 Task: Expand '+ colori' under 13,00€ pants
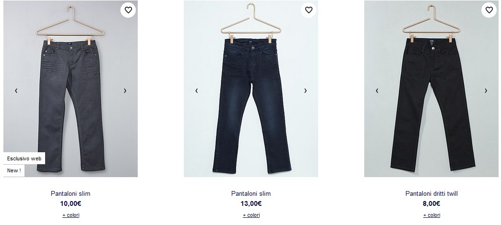tap(251, 215)
